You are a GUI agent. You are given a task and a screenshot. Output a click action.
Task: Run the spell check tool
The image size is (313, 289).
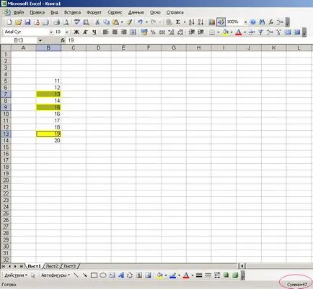click(77, 22)
